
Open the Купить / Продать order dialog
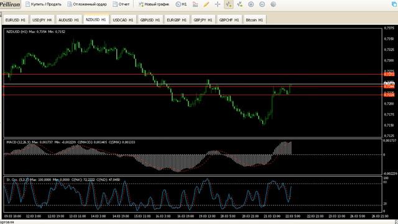click(x=44, y=4)
